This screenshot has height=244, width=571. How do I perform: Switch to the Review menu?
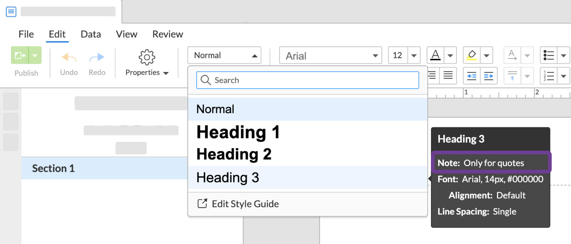167,34
